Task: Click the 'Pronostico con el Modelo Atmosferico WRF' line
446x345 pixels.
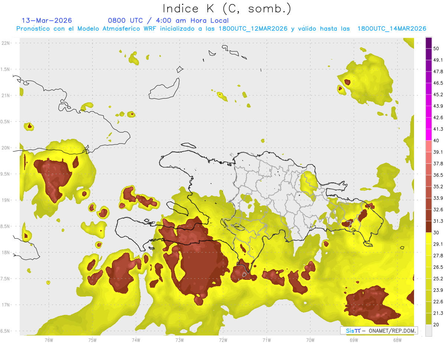Action: [221, 29]
